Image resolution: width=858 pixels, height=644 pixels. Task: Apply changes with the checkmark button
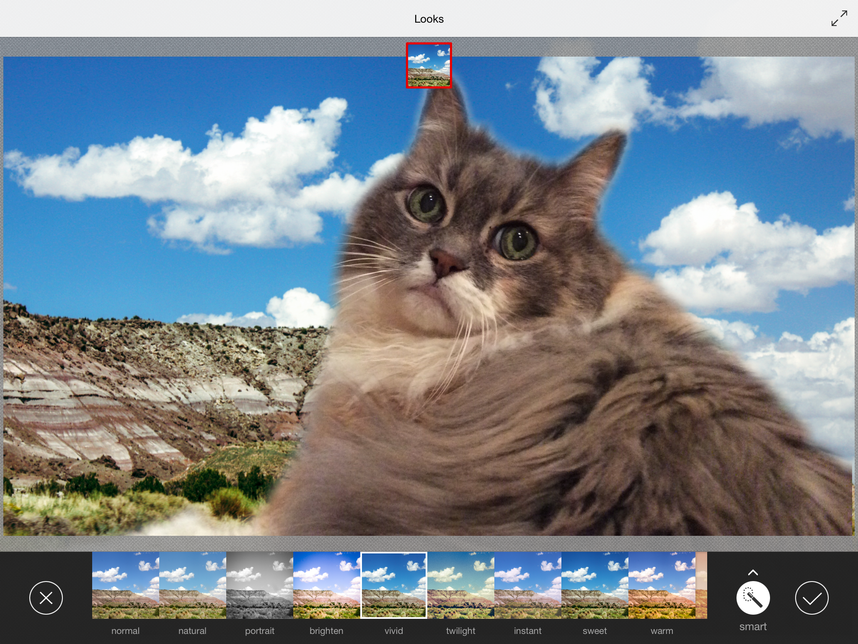pos(811,598)
